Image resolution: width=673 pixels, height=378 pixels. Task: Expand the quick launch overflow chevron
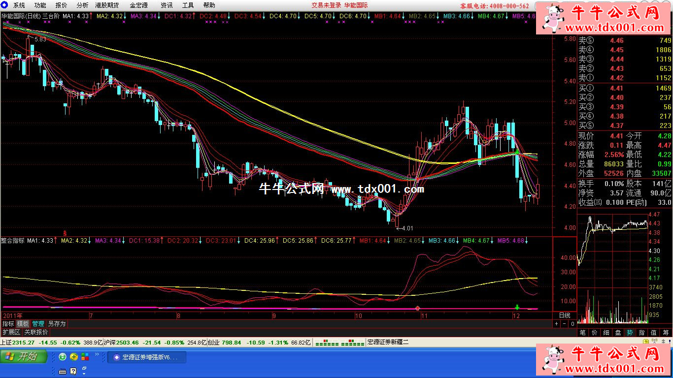click(x=84, y=368)
